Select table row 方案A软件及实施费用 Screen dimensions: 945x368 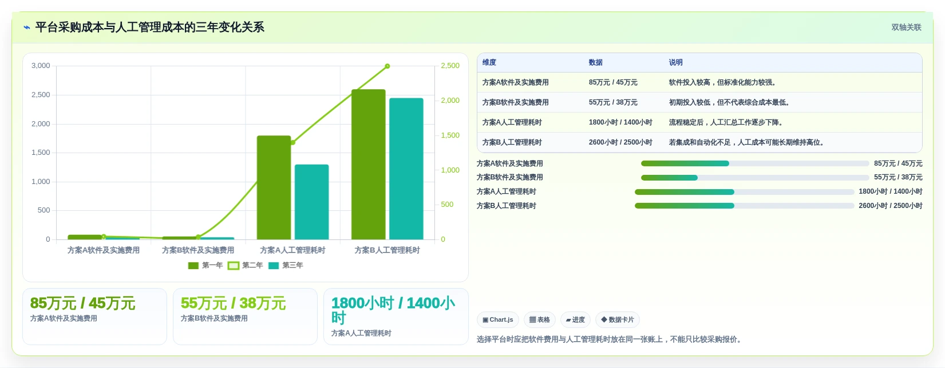pyautogui.click(x=699, y=82)
